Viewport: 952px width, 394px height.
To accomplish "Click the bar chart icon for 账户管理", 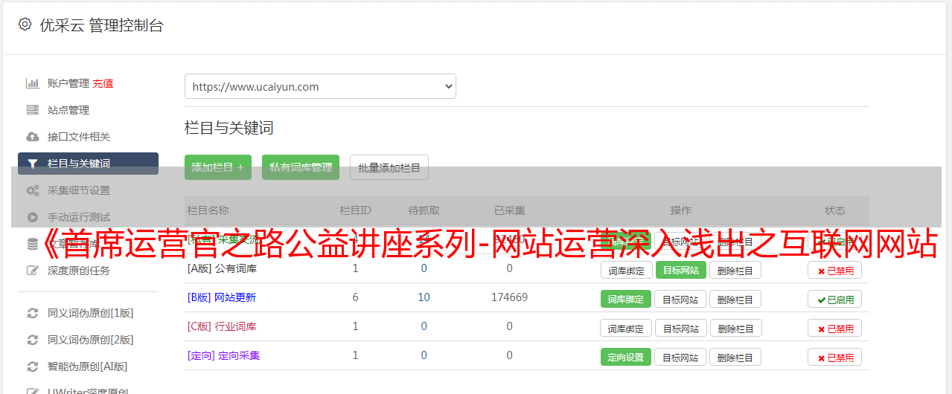I will point(33,83).
